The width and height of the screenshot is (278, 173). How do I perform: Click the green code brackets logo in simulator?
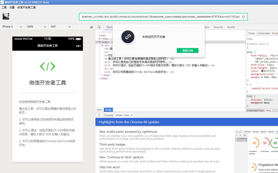click(x=48, y=66)
